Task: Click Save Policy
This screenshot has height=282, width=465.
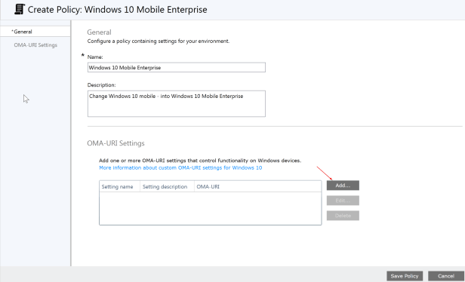Action: (405, 276)
